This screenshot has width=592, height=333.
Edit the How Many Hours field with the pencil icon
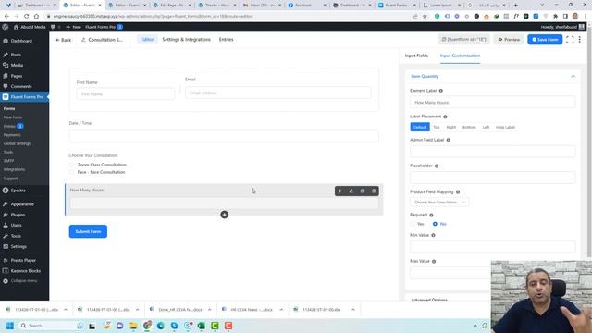pyautogui.click(x=351, y=191)
